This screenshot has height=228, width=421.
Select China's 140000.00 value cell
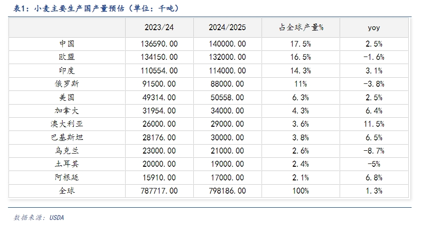coord(227,44)
